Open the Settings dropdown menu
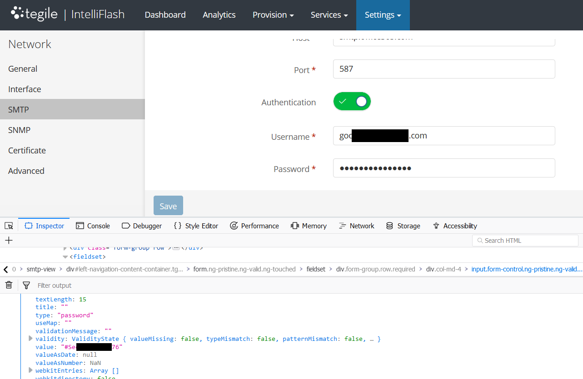Image resolution: width=583 pixels, height=379 pixels. coord(383,15)
